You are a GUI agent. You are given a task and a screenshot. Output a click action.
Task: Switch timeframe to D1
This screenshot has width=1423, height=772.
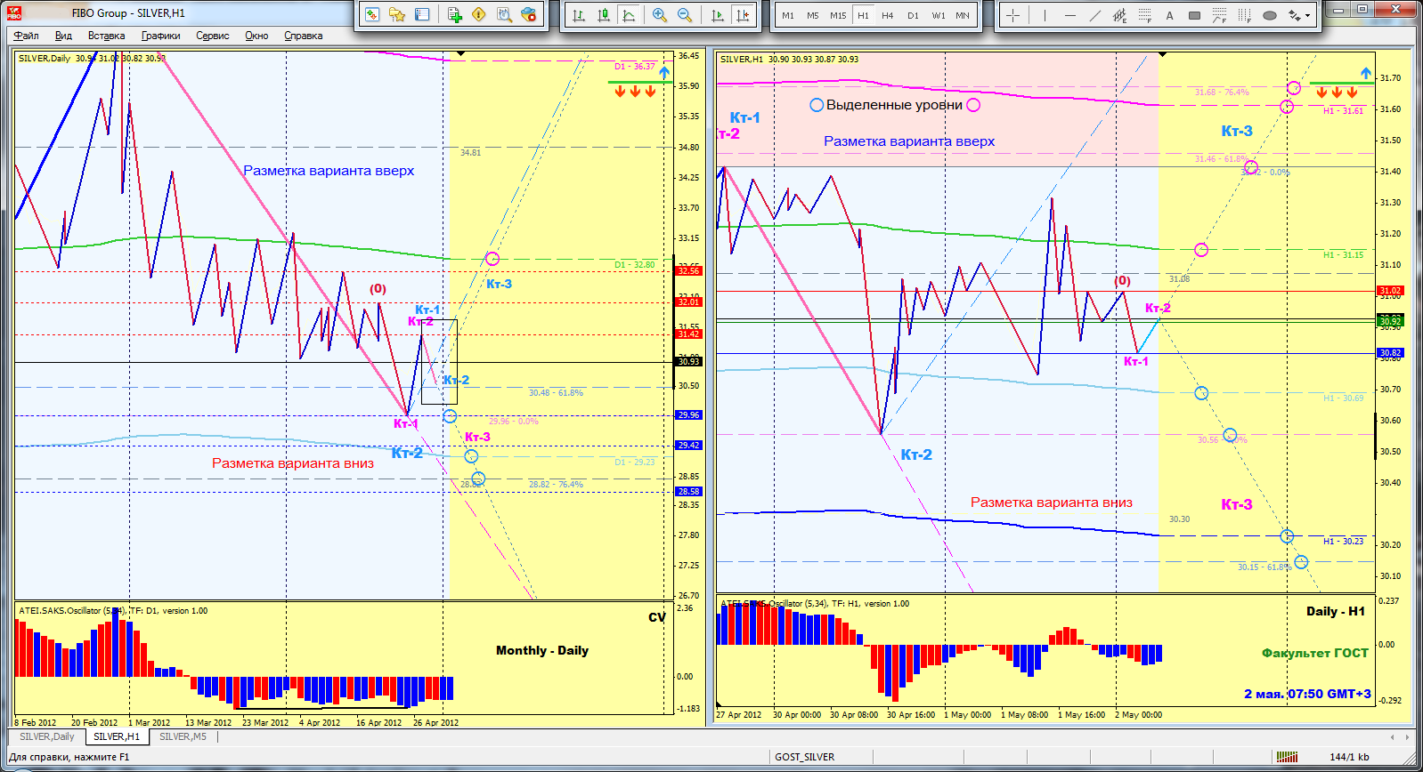[913, 15]
